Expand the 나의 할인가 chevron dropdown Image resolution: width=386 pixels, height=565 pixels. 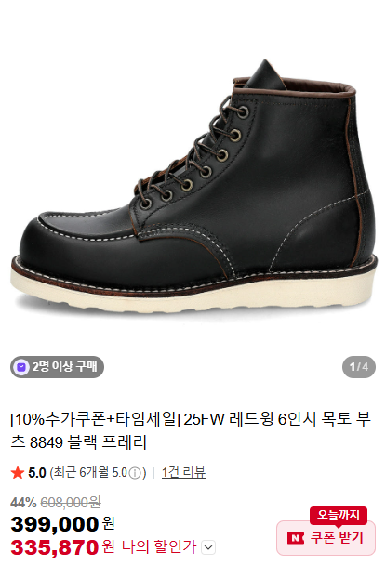(207, 547)
